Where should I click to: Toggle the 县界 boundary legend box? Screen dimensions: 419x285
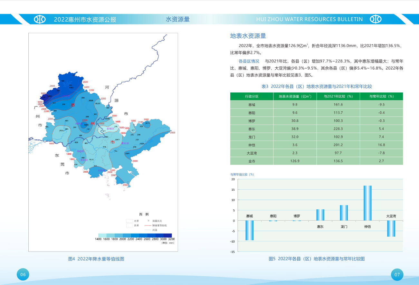tap(129, 226)
